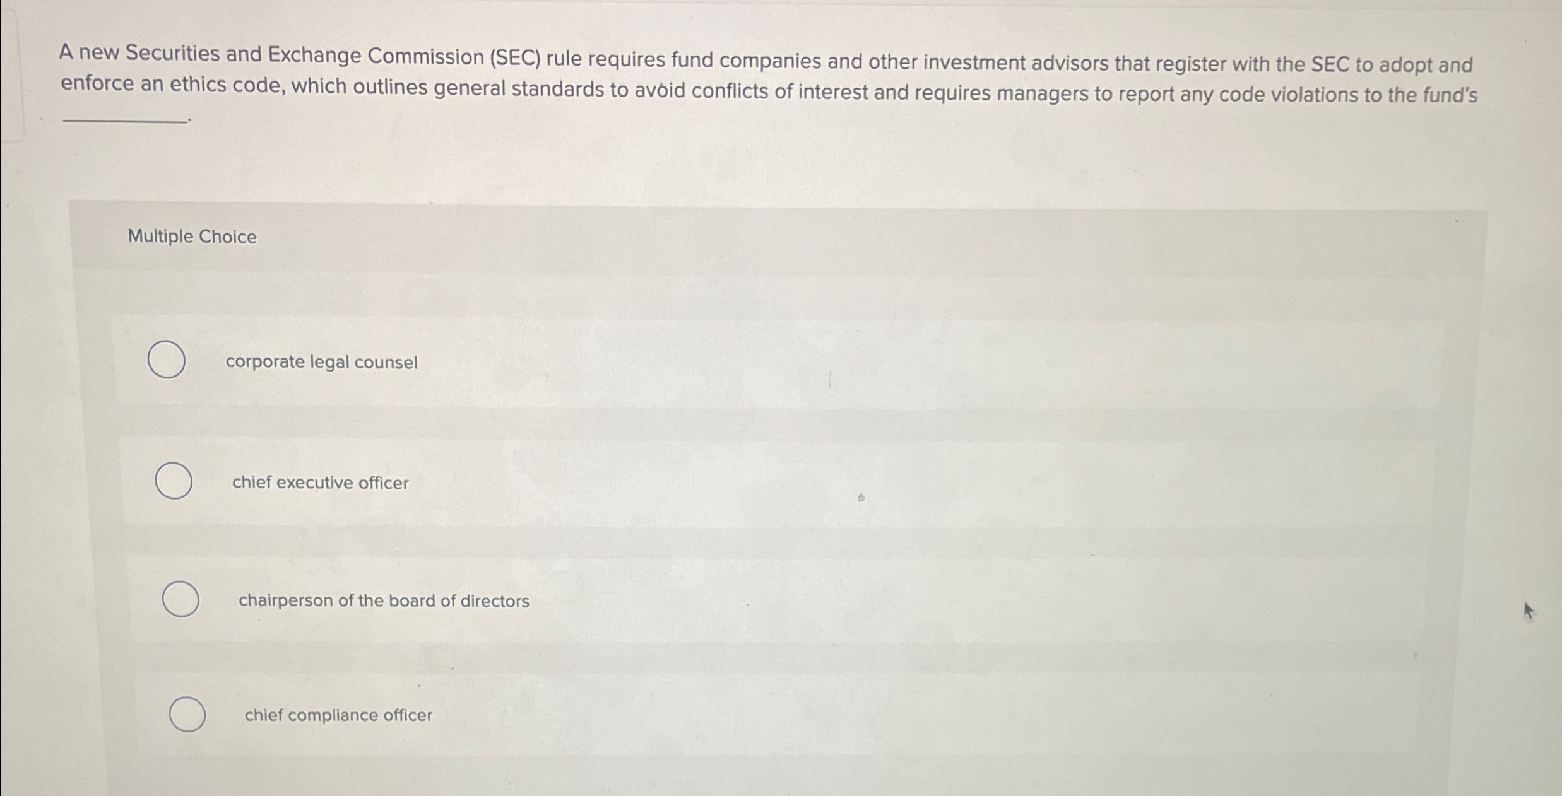The image size is (1562, 796).
Task: Select the radio button for chief executive officer
Action: (x=174, y=481)
